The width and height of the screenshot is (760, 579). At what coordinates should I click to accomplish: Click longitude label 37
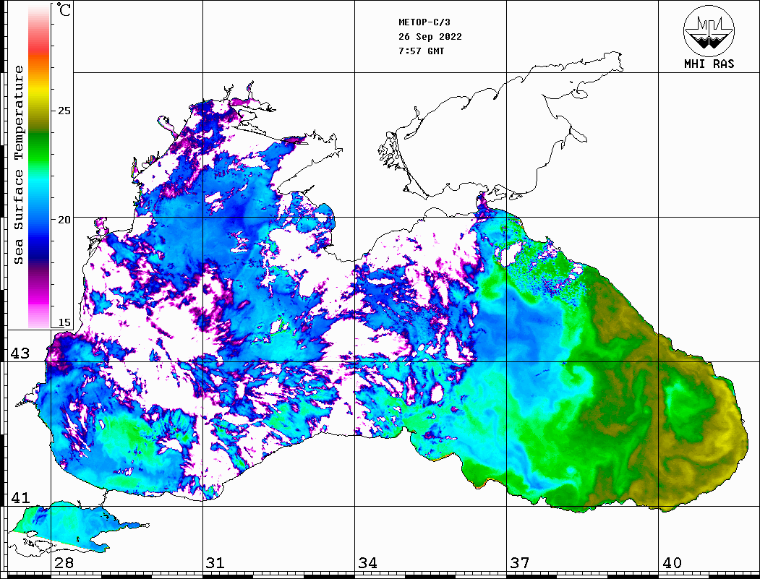point(520,563)
